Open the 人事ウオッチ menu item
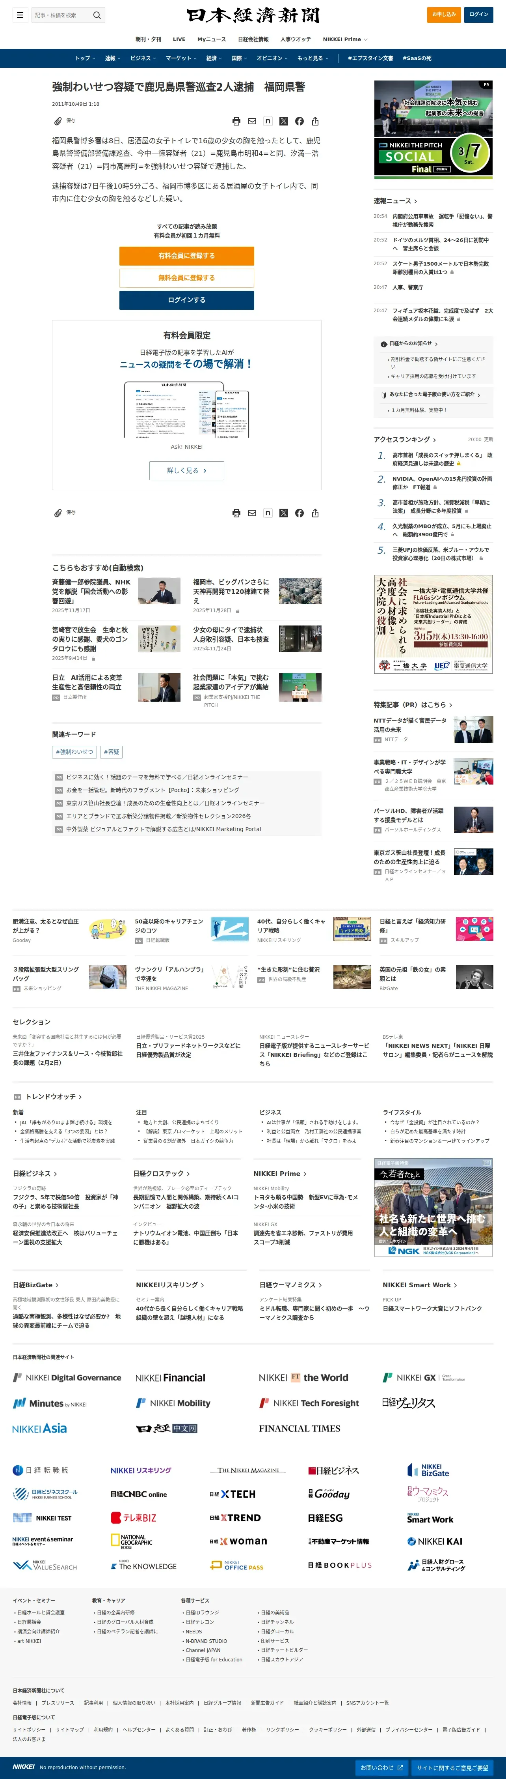Screen dimensions: 506x1779 [296, 39]
